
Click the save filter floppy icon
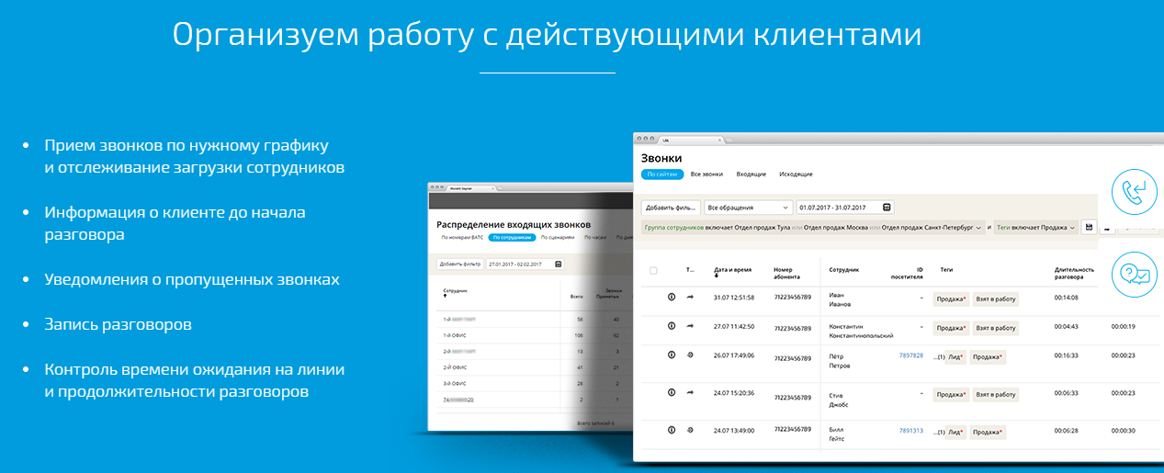point(1089,227)
